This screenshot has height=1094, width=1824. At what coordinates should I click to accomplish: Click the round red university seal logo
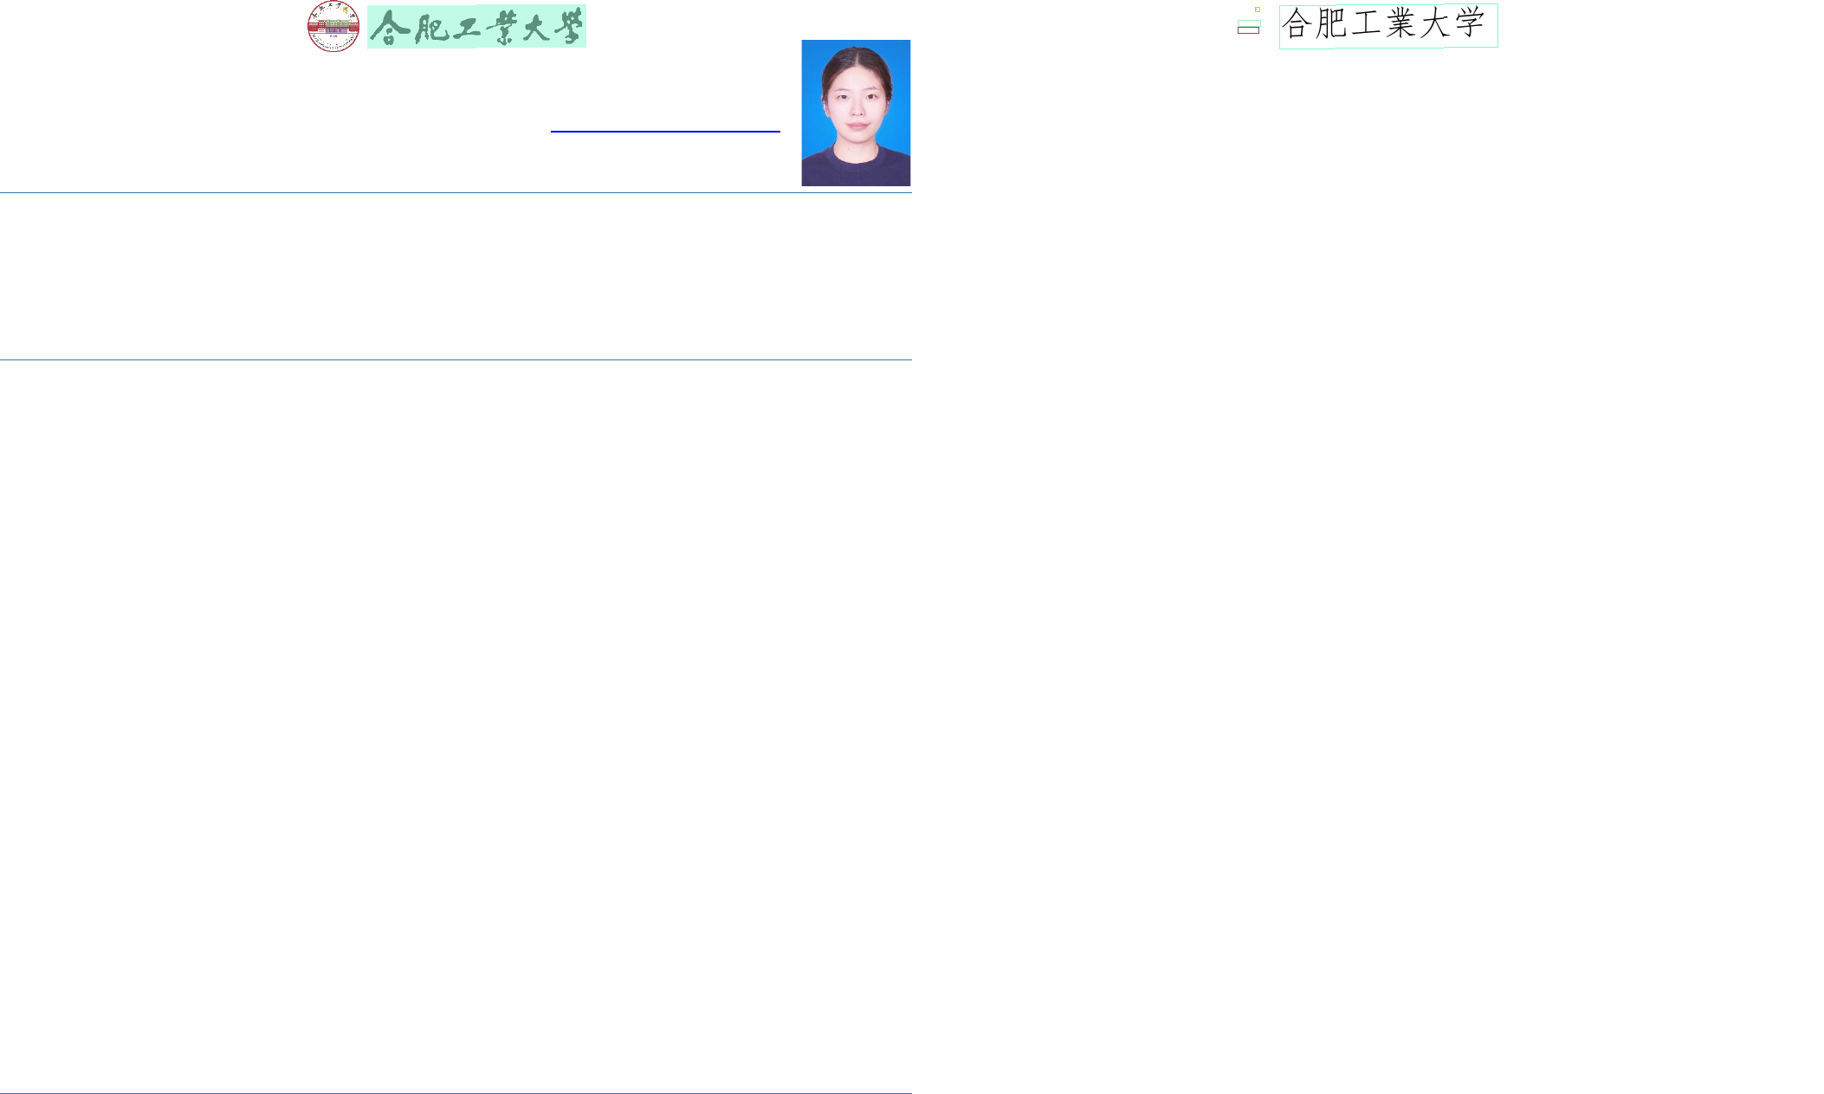tap(333, 27)
